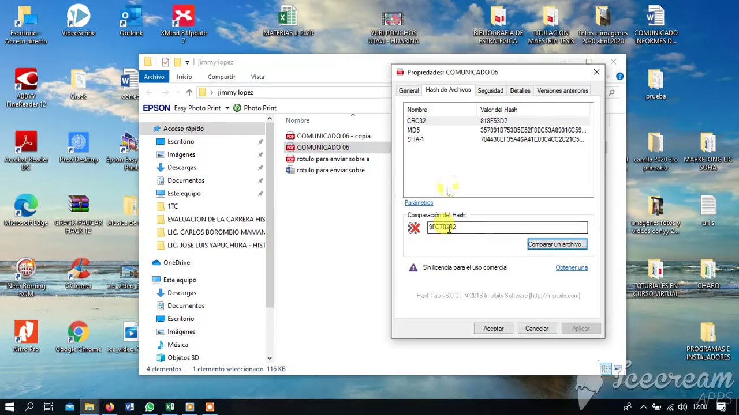Select the COMUNICADO 06 PDF file
The height and width of the screenshot is (415, 739).
tap(318, 148)
